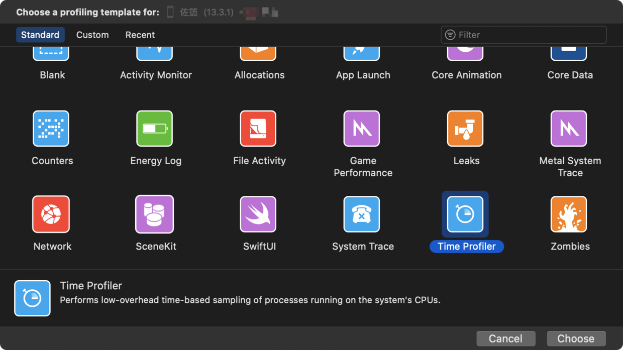623x350 pixels.
Task: Select the Allocations template icon
Action: tap(258, 54)
